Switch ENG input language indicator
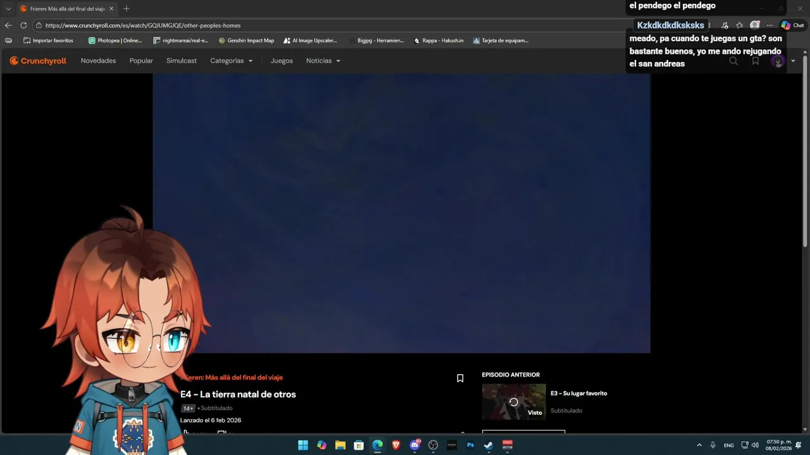 729,445
